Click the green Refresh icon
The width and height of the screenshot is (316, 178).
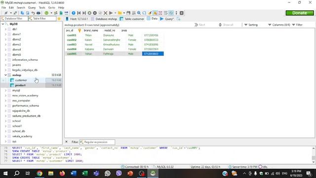click(x=46, y=13)
